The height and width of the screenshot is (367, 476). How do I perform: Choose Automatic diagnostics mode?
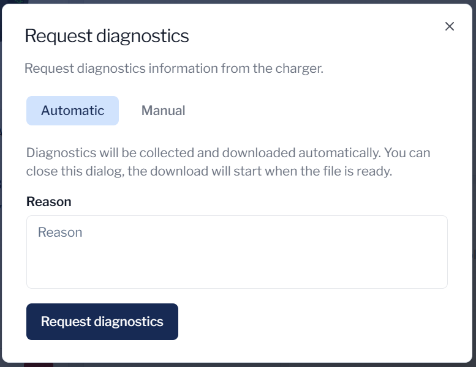72,111
